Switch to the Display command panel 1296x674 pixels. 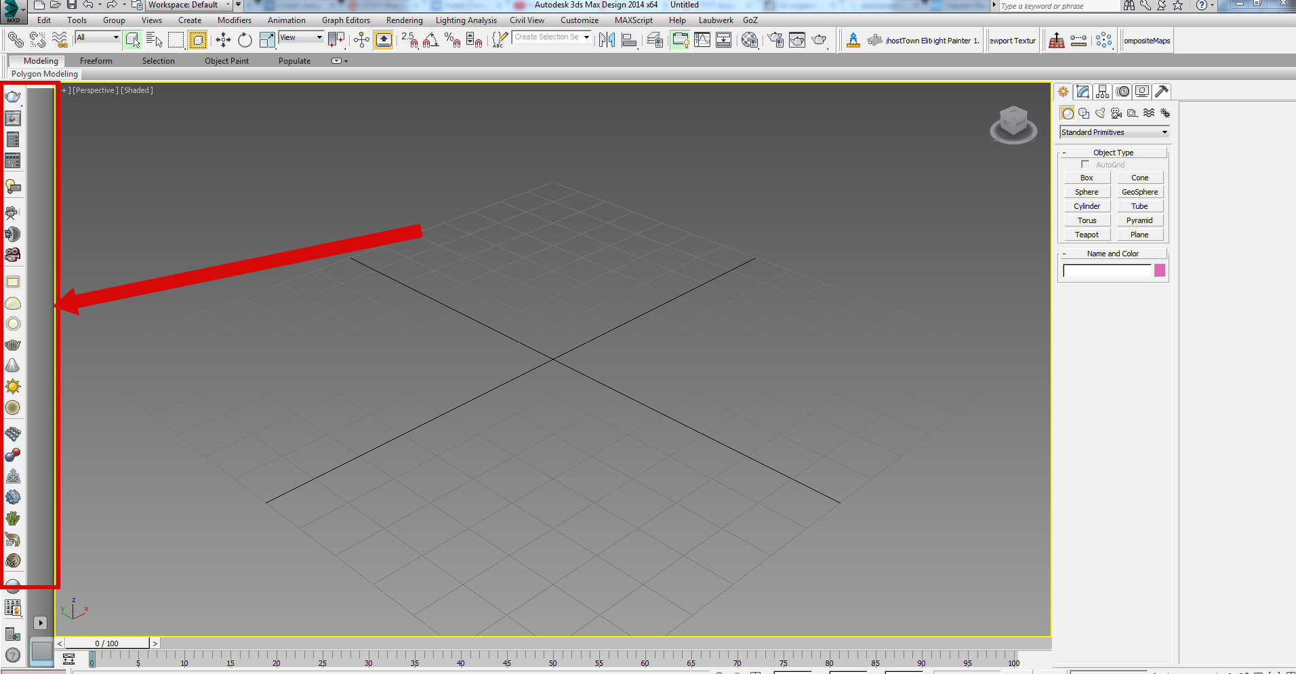tap(1142, 92)
